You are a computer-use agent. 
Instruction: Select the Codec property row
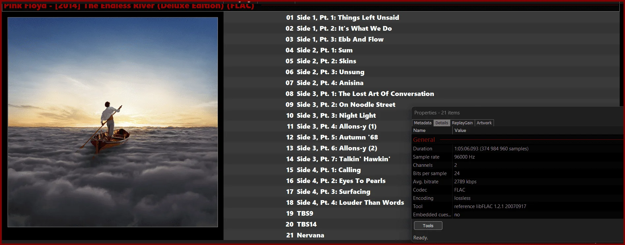(x=517, y=190)
